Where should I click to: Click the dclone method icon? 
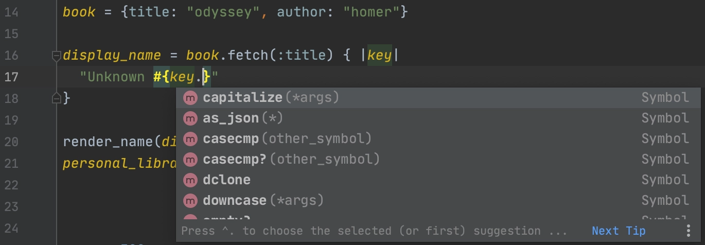point(190,180)
